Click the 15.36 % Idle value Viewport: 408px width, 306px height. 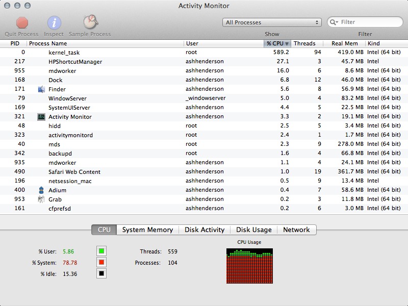tap(70, 274)
